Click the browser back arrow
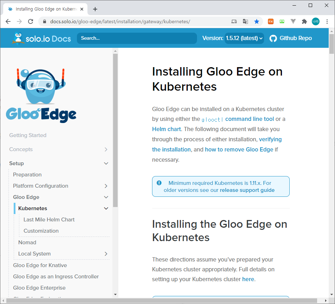335x304 pixels. [x=8, y=21]
